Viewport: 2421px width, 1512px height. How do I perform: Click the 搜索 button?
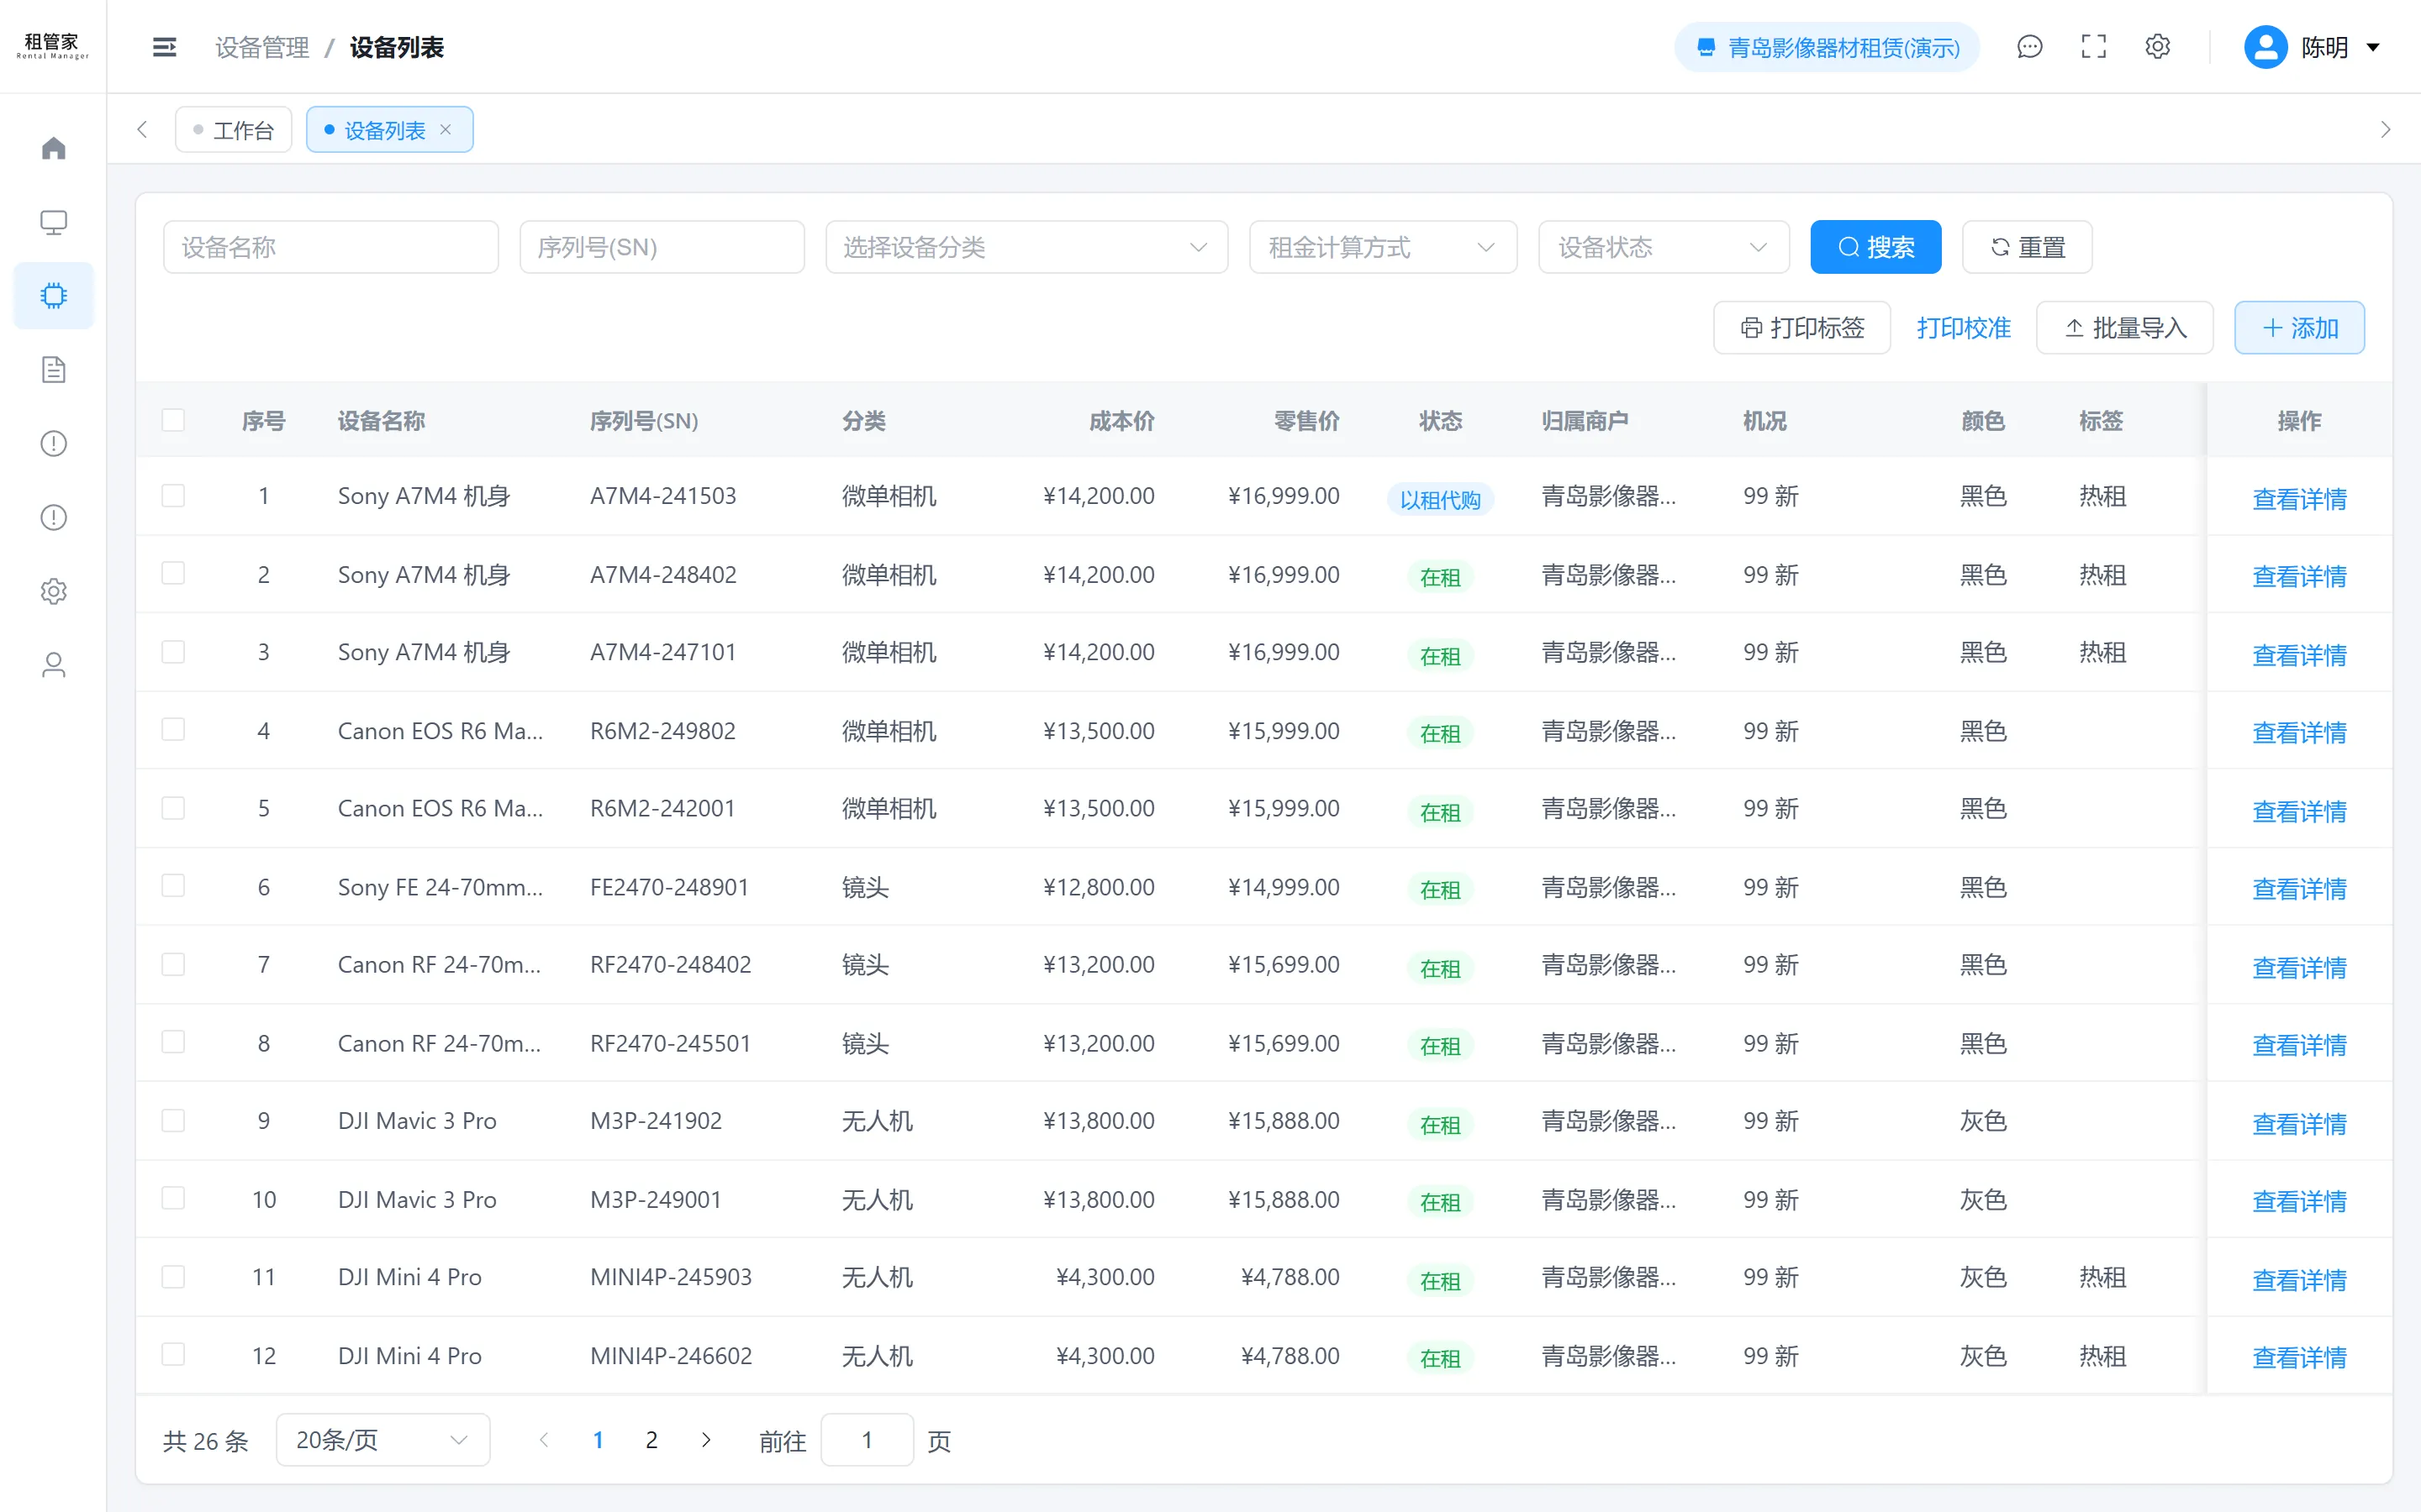pos(1875,247)
